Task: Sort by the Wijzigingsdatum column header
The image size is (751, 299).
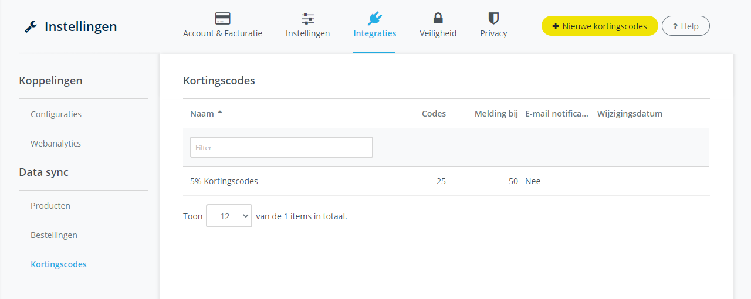Action: 630,114
